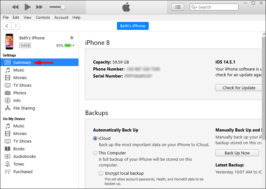Open TV Shows icon under On My Device
The height and width of the screenshot is (189, 266).
pos(7,141)
